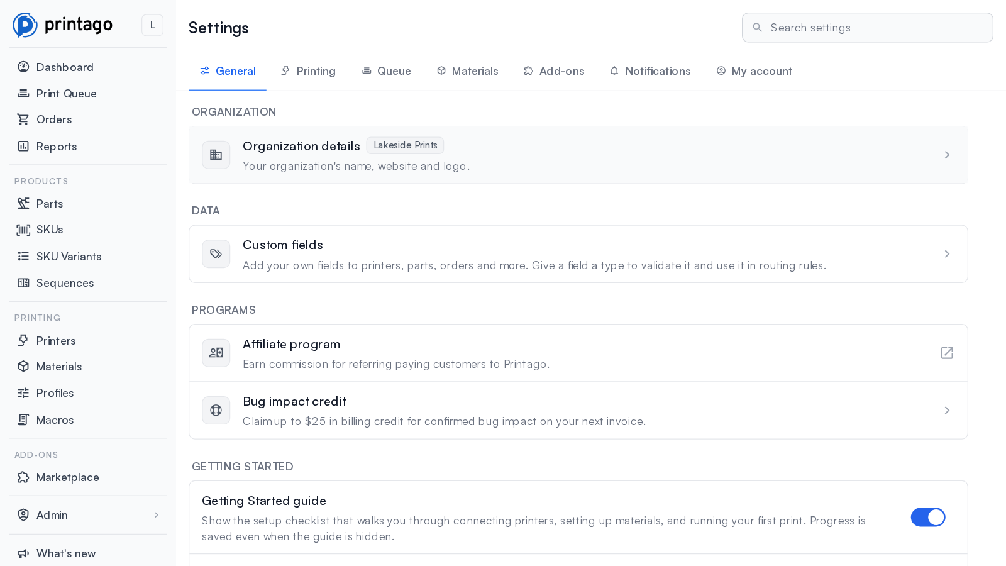Click the Materials cube icon in sidebar
This screenshot has width=1006, height=566.
click(23, 367)
